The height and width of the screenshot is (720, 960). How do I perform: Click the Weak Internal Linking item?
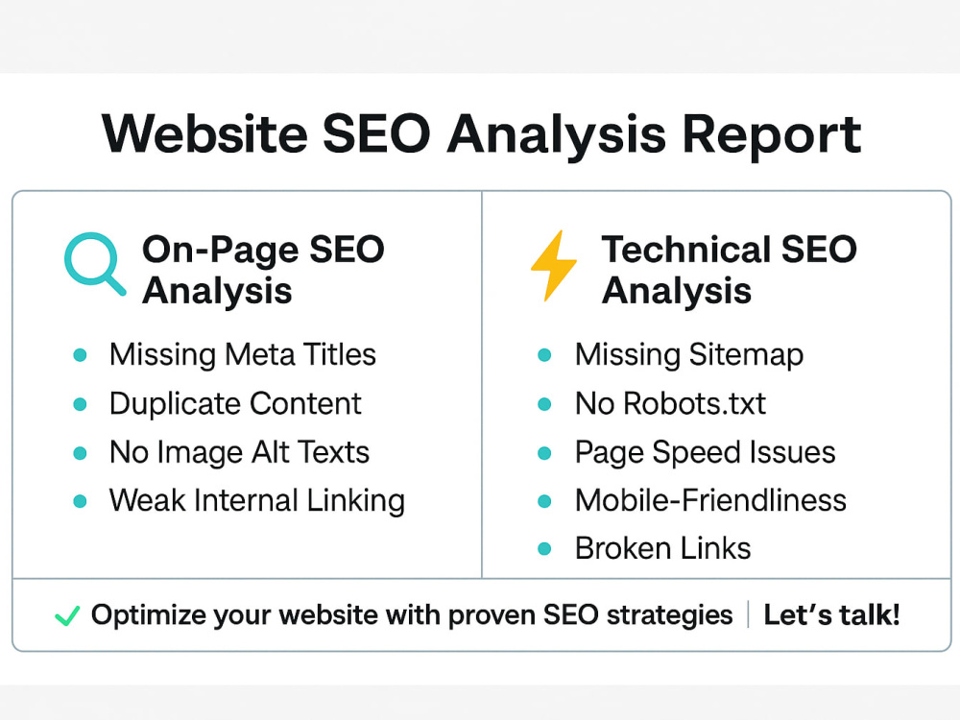tap(257, 501)
